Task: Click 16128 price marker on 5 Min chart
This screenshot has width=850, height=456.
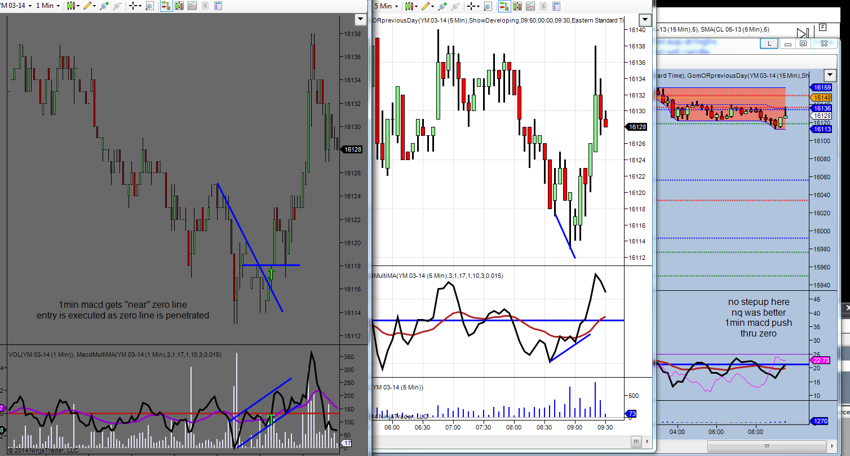Action: pyautogui.click(x=637, y=127)
